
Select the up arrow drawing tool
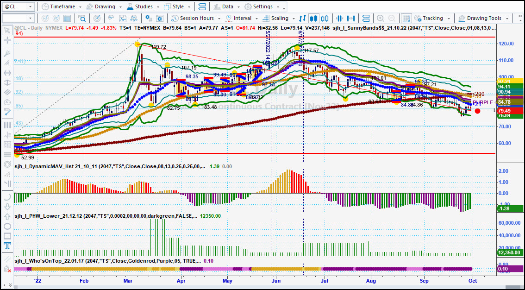pyautogui.click(x=6, y=217)
